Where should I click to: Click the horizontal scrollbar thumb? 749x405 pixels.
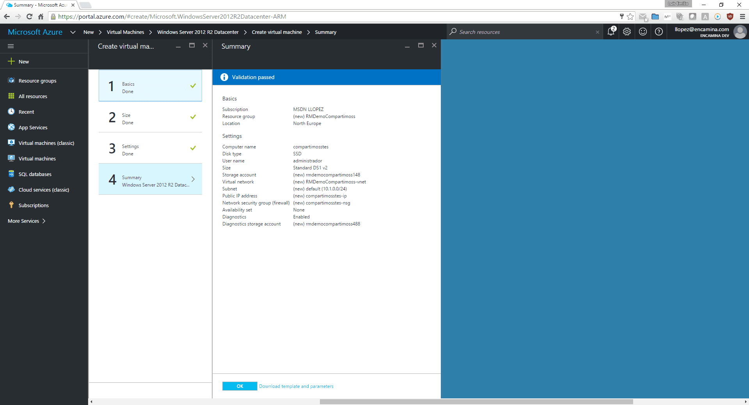click(476, 401)
